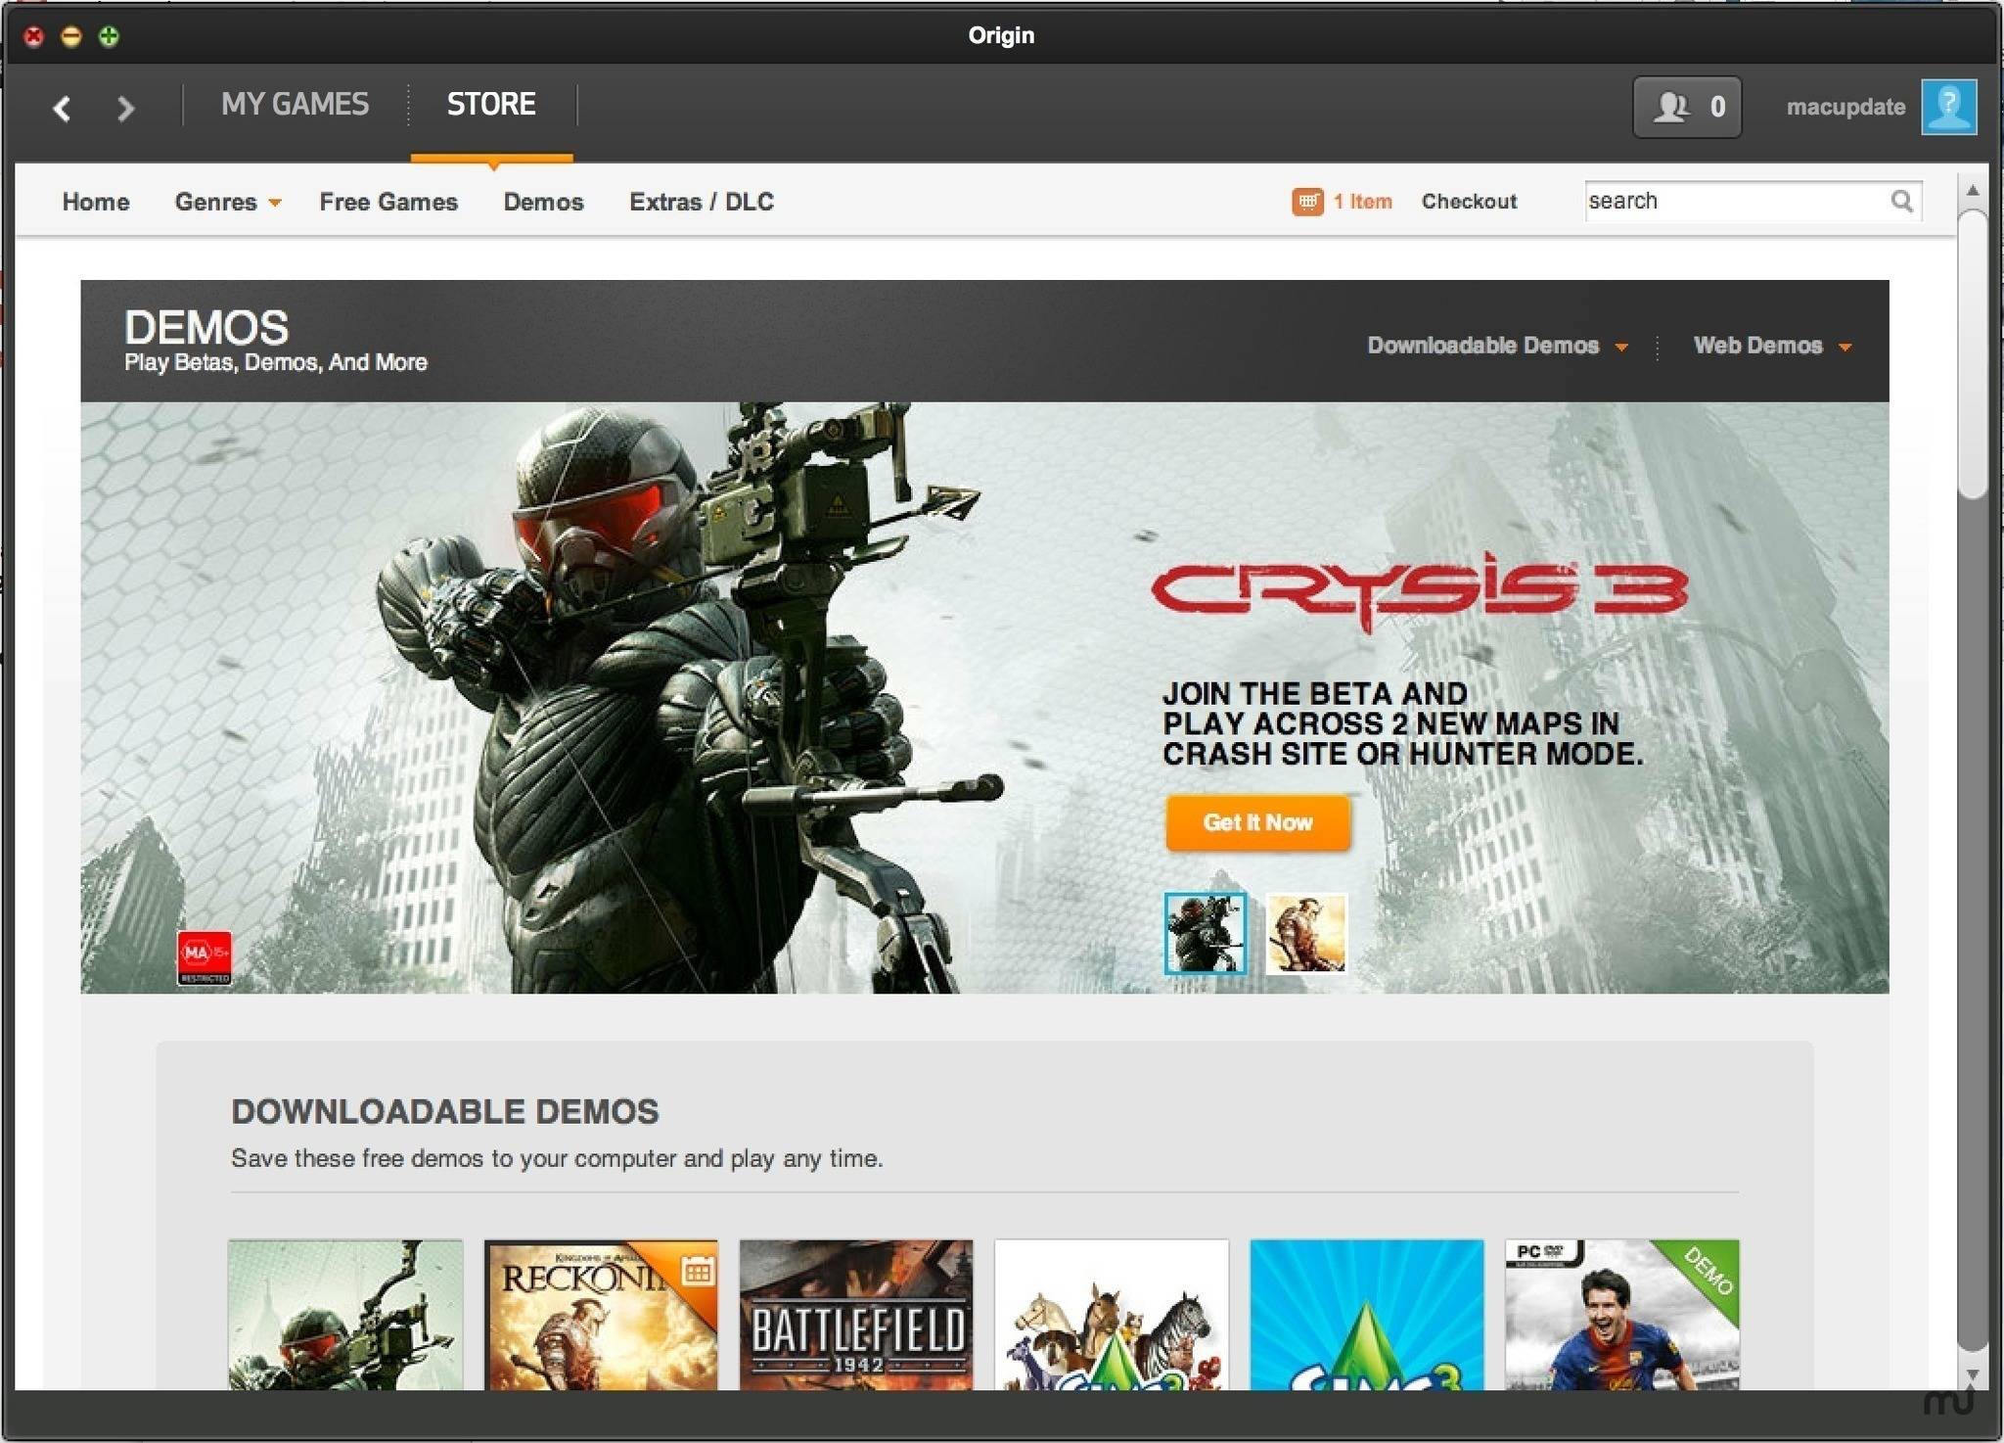Switch to the MY GAMES tab
Image resolution: width=2004 pixels, height=1443 pixels.
(295, 104)
